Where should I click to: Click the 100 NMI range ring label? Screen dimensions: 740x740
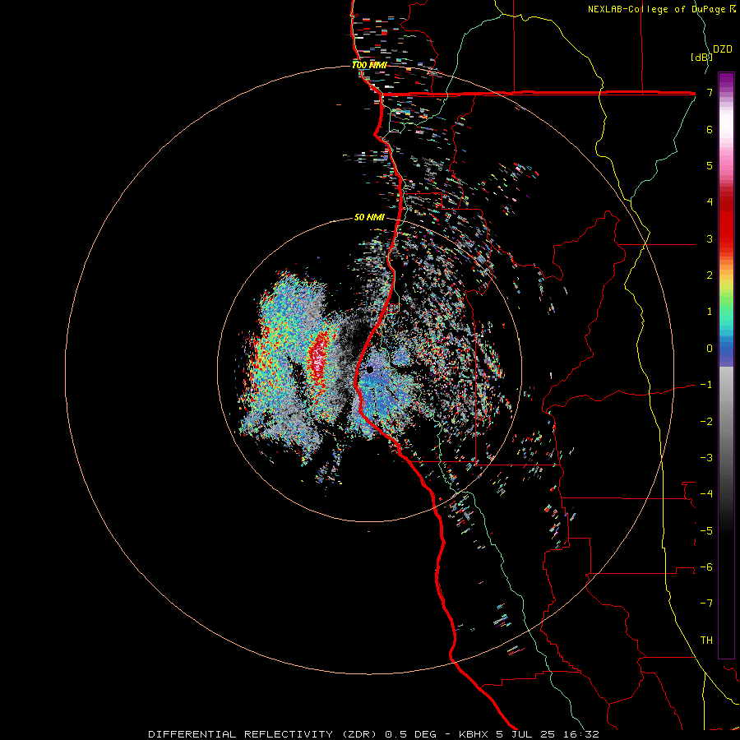(x=369, y=65)
